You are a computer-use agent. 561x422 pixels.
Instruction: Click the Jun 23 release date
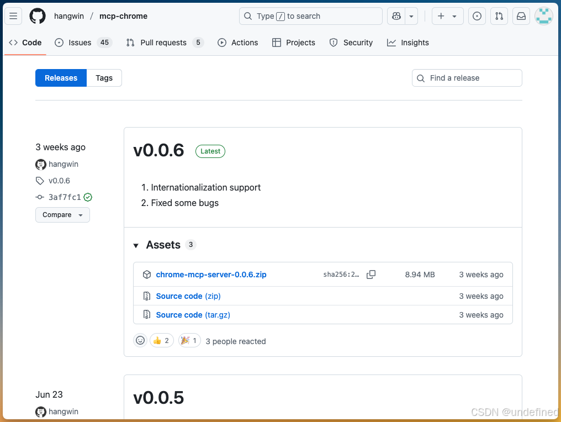pyautogui.click(x=49, y=394)
